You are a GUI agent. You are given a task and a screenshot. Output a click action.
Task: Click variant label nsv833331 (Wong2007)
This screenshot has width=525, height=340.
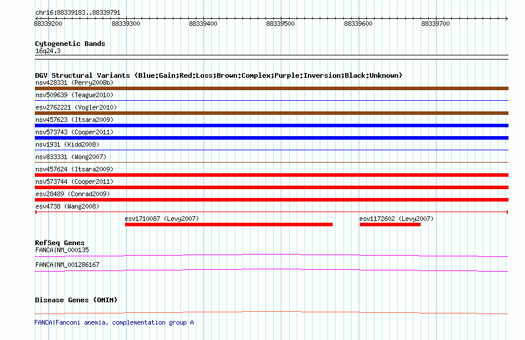point(71,157)
